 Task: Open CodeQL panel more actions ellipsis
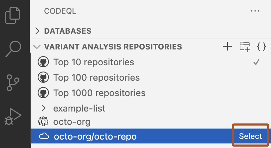(255, 11)
